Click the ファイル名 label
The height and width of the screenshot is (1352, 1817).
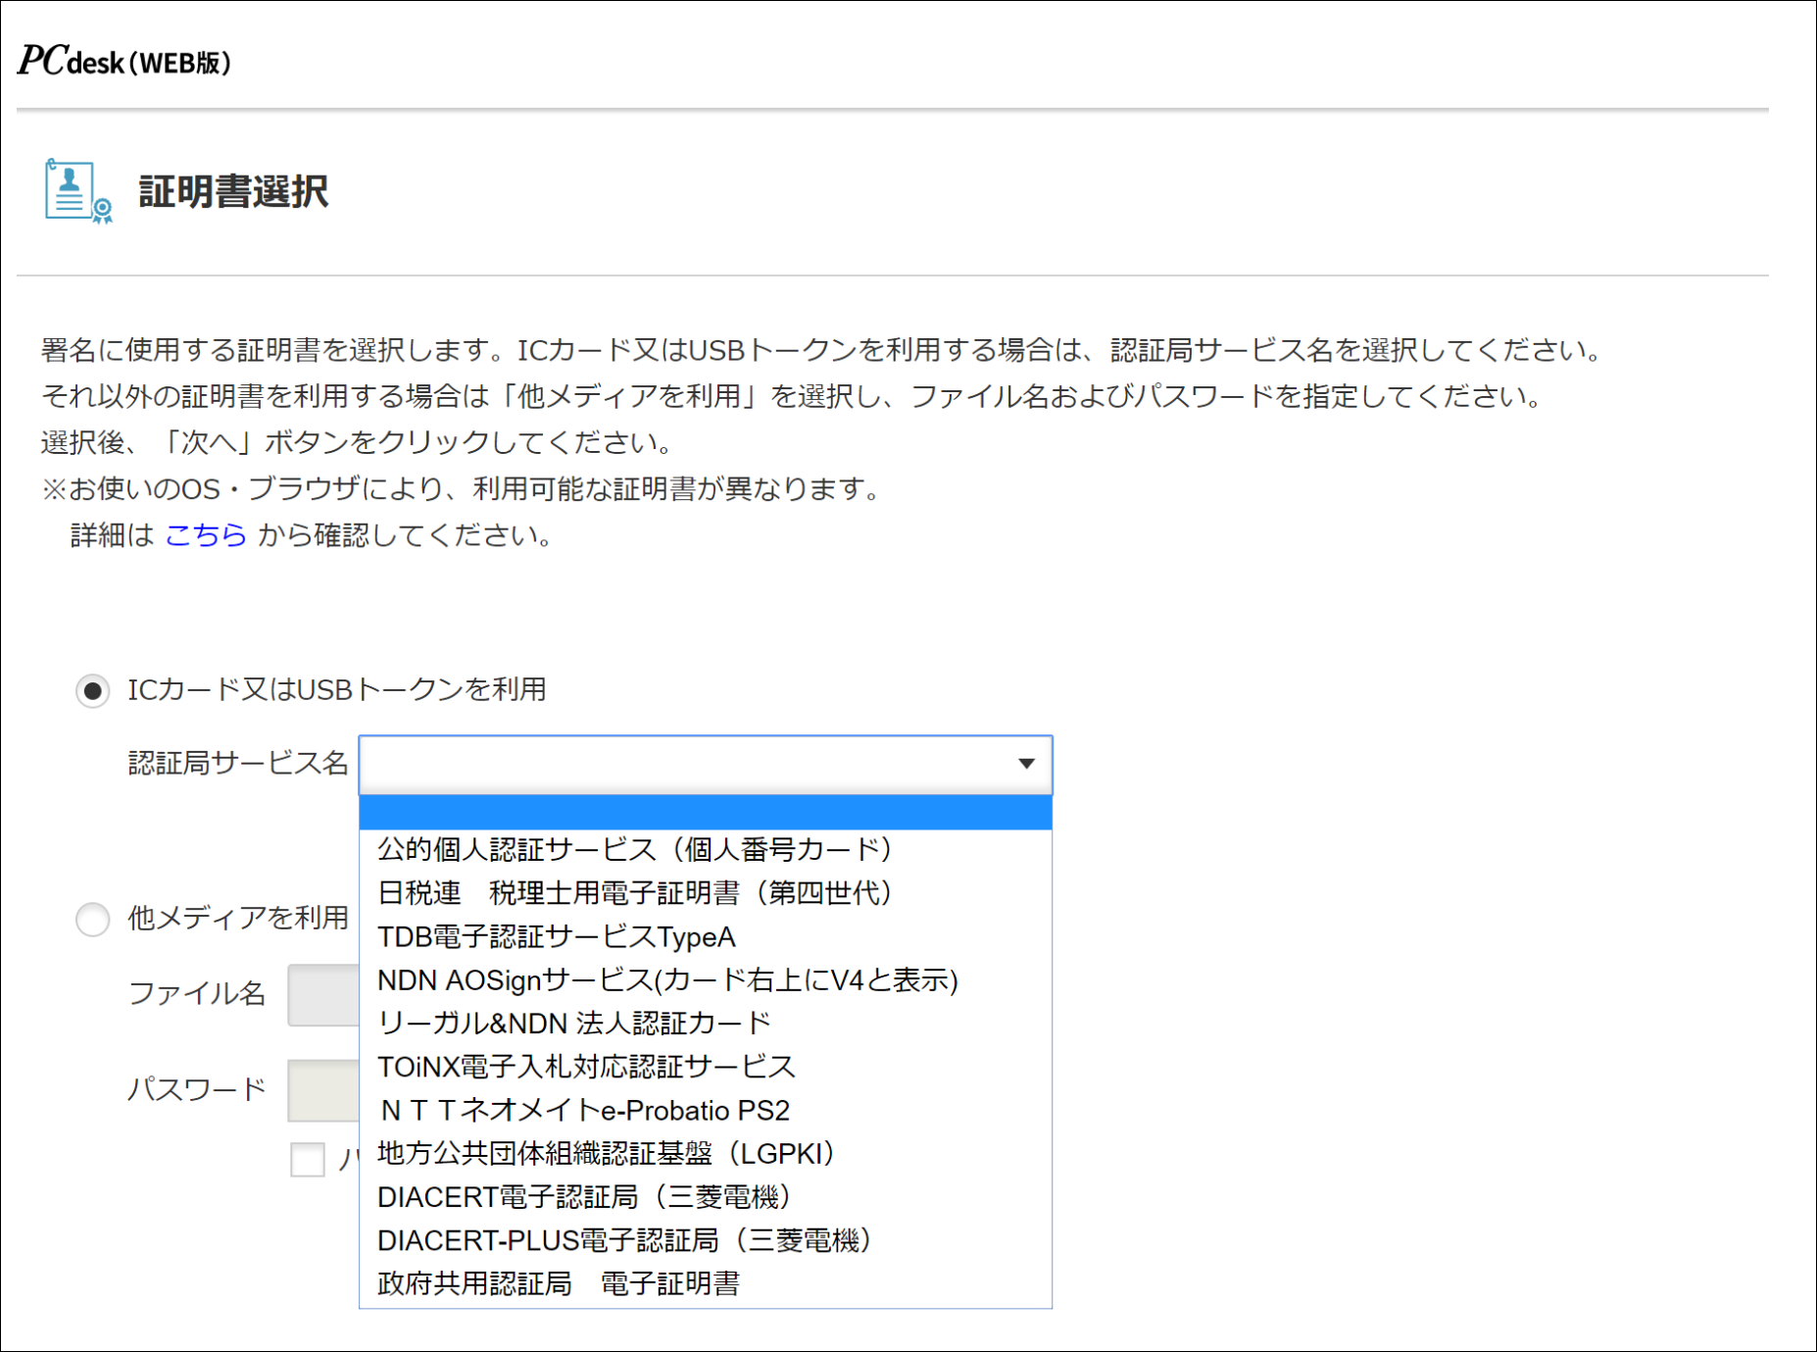click(x=197, y=994)
